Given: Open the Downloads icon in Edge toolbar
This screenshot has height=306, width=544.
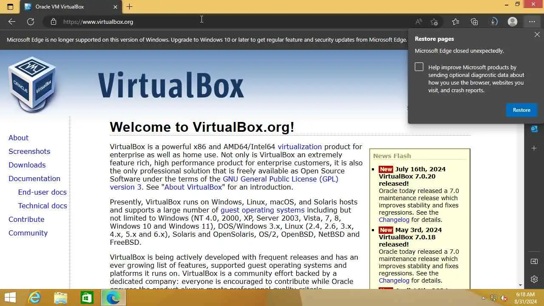Looking at the screenshot, I should pyautogui.click(x=494, y=22).
